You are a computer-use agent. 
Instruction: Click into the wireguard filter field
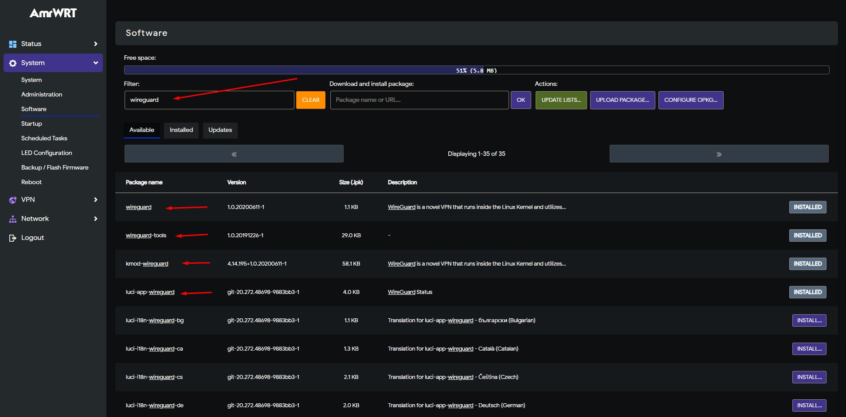pos(209,100)
